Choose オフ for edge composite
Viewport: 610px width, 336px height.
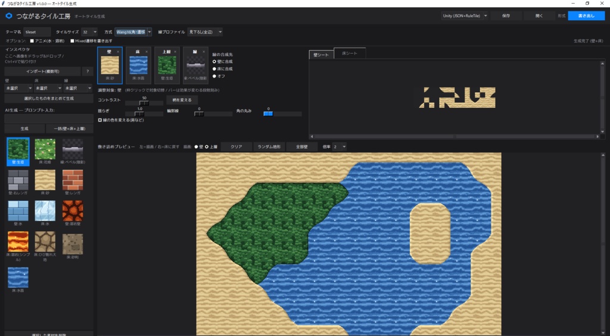coord(214,76)
